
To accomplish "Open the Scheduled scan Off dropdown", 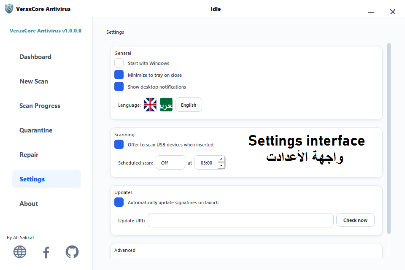I will tap(170, 162).
